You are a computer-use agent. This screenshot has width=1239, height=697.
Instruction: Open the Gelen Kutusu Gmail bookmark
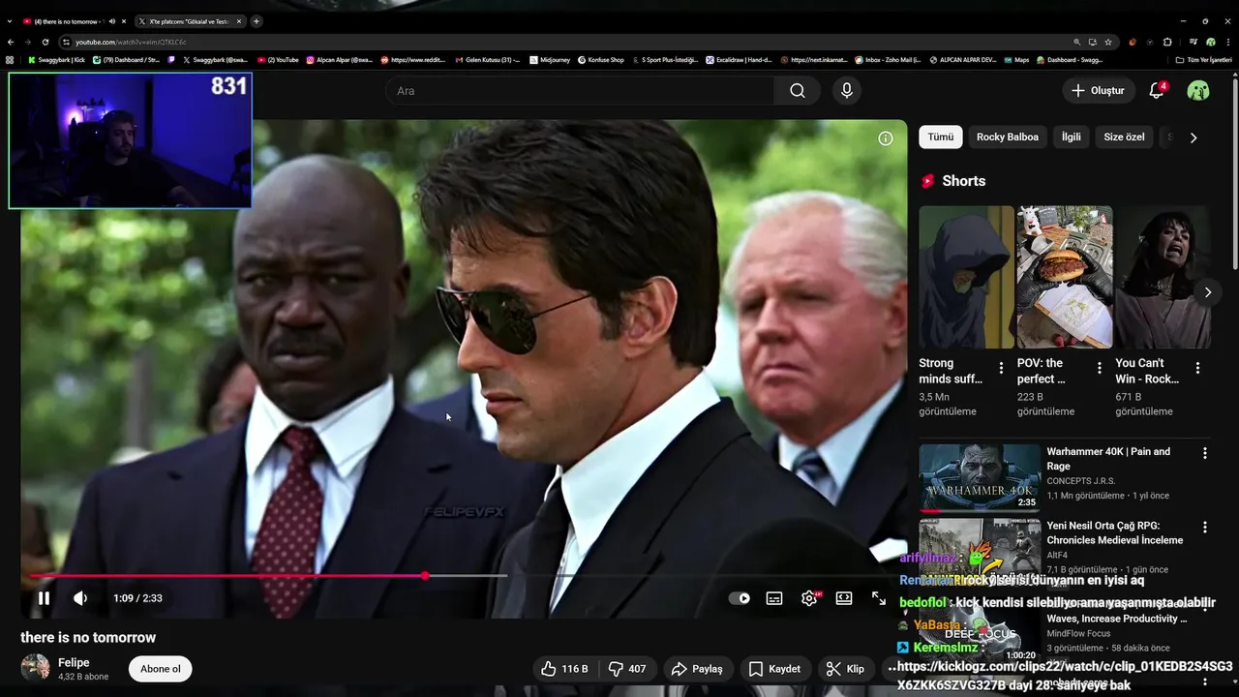click(489, 60)
